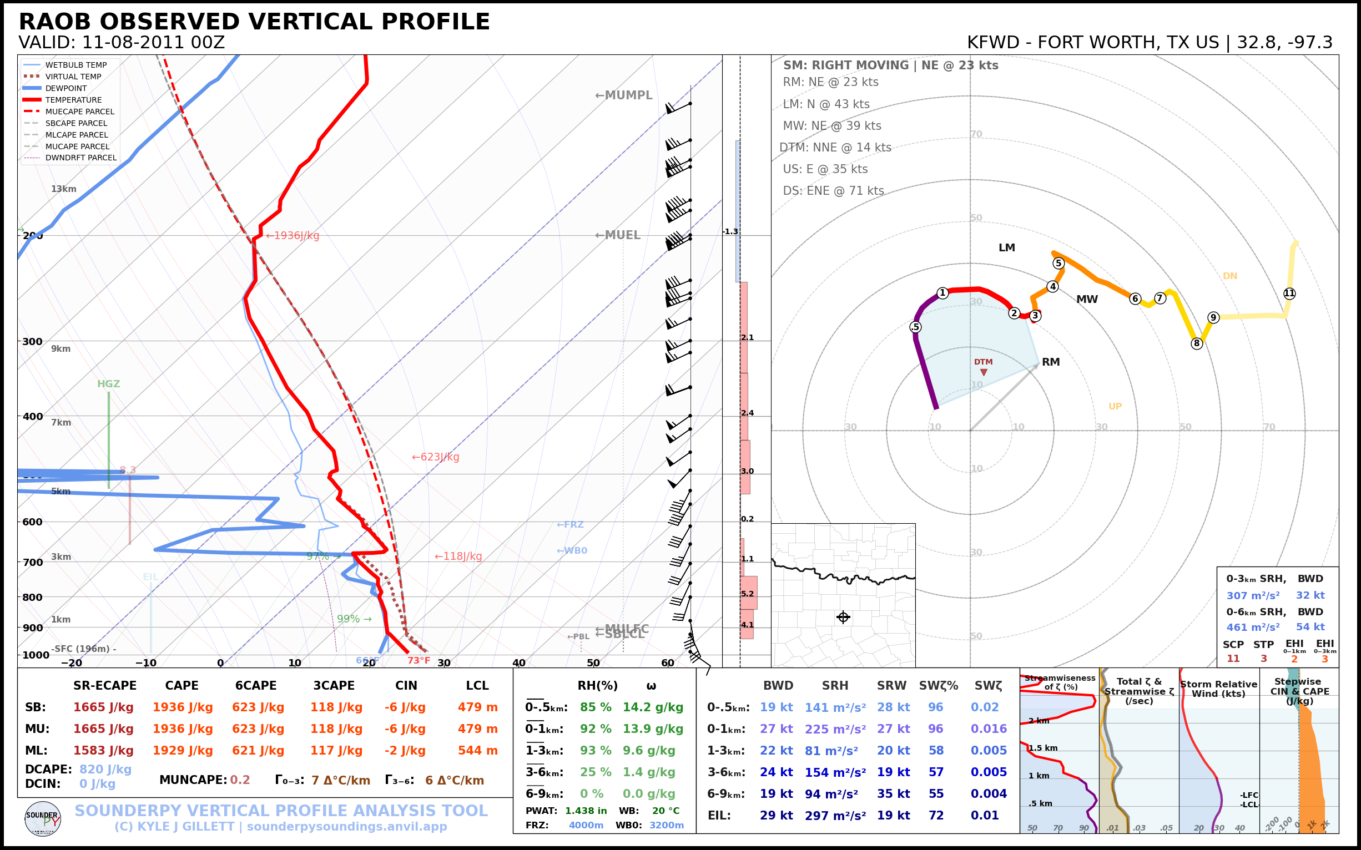Click the DEWPOINT legend line swatch
This screenshot has width=1361, height=850.
pyautogui.click(x=32, y=88)
